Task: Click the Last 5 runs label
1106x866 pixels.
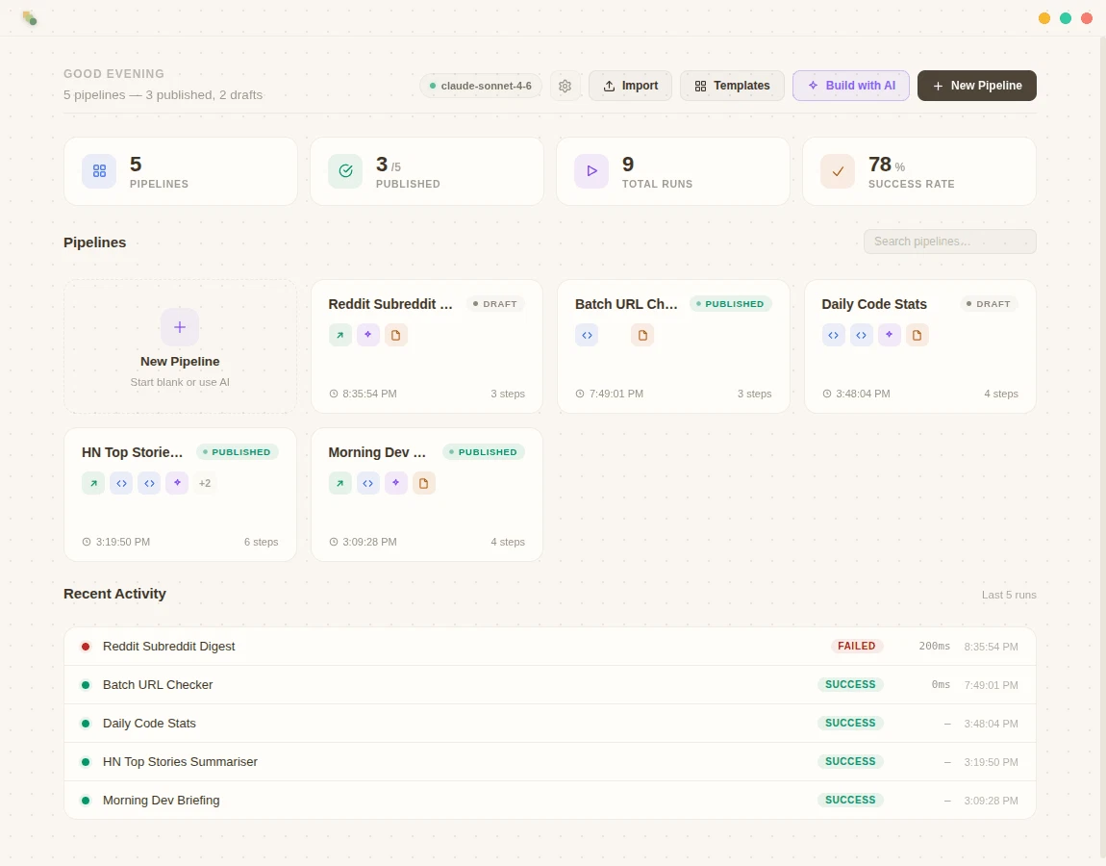Action: coord(1009,595)
